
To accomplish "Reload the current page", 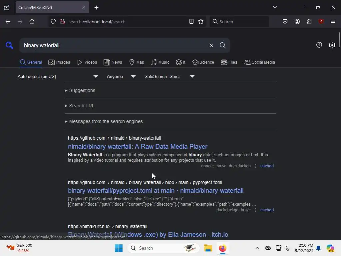I will tap(32, 22).
